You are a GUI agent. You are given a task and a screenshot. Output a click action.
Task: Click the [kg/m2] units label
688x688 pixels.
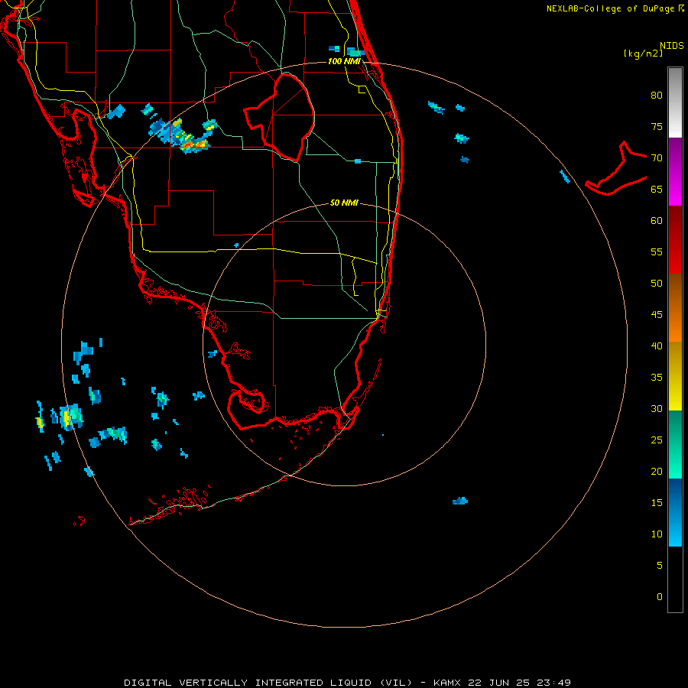643,54
